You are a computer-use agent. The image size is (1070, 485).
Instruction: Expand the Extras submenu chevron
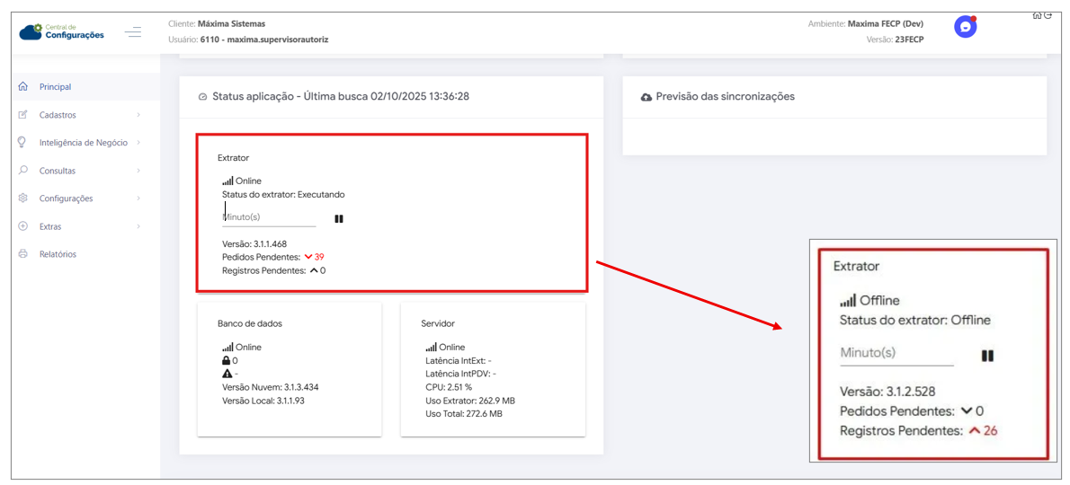[138, 226]
